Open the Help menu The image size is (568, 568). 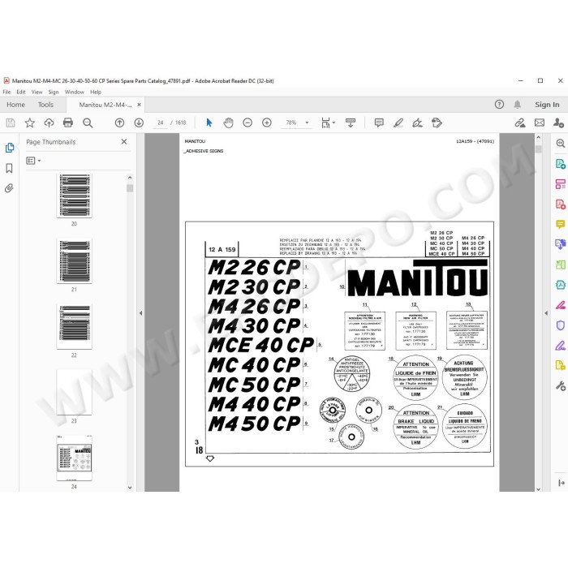[96, 92]
